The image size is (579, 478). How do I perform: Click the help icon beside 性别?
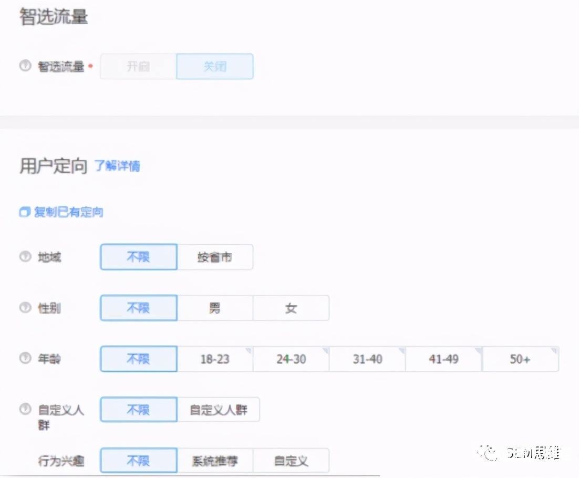25,307
